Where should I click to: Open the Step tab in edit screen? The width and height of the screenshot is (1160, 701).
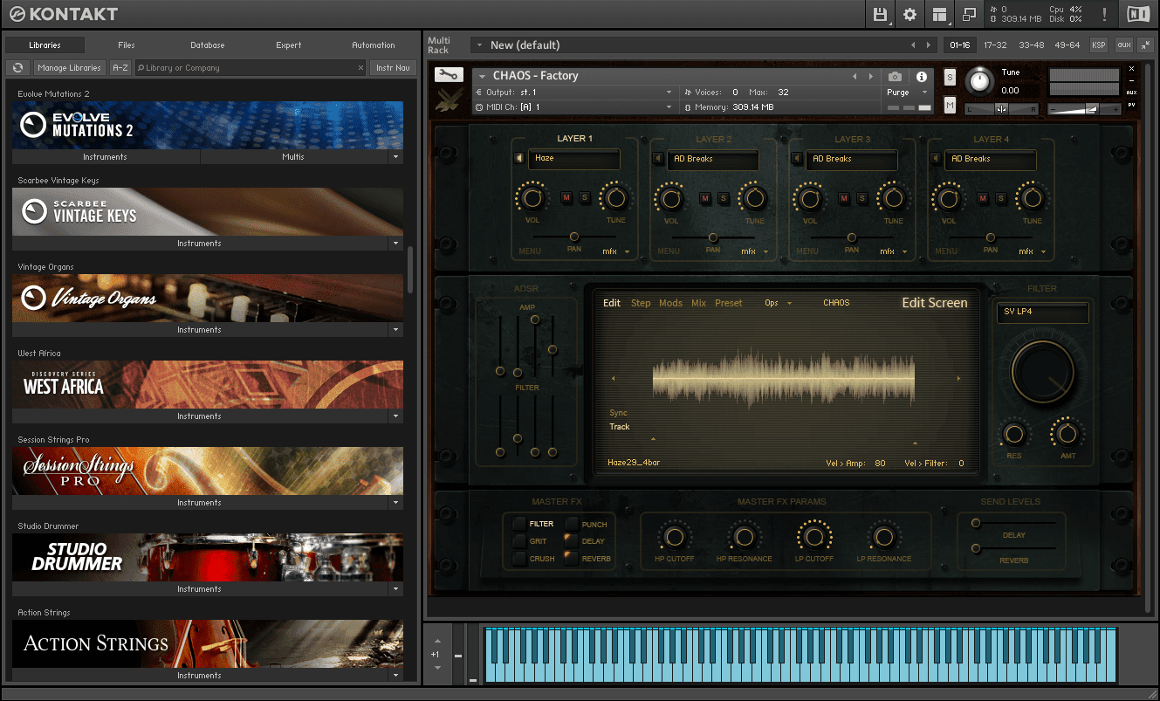[x=641, y=303]
